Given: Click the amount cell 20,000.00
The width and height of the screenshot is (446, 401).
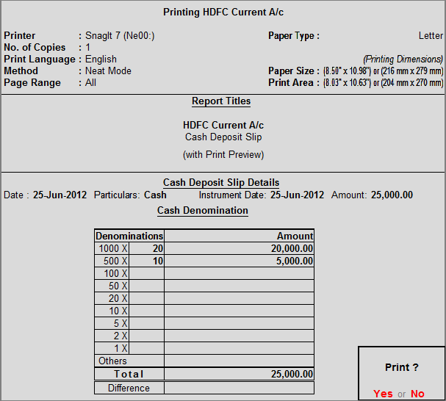Looking at the screenshot, I should [240, 248].
